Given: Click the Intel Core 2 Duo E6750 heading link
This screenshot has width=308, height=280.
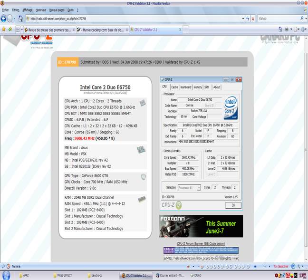Looking at the screenshot, I should (x=105, y=87).
